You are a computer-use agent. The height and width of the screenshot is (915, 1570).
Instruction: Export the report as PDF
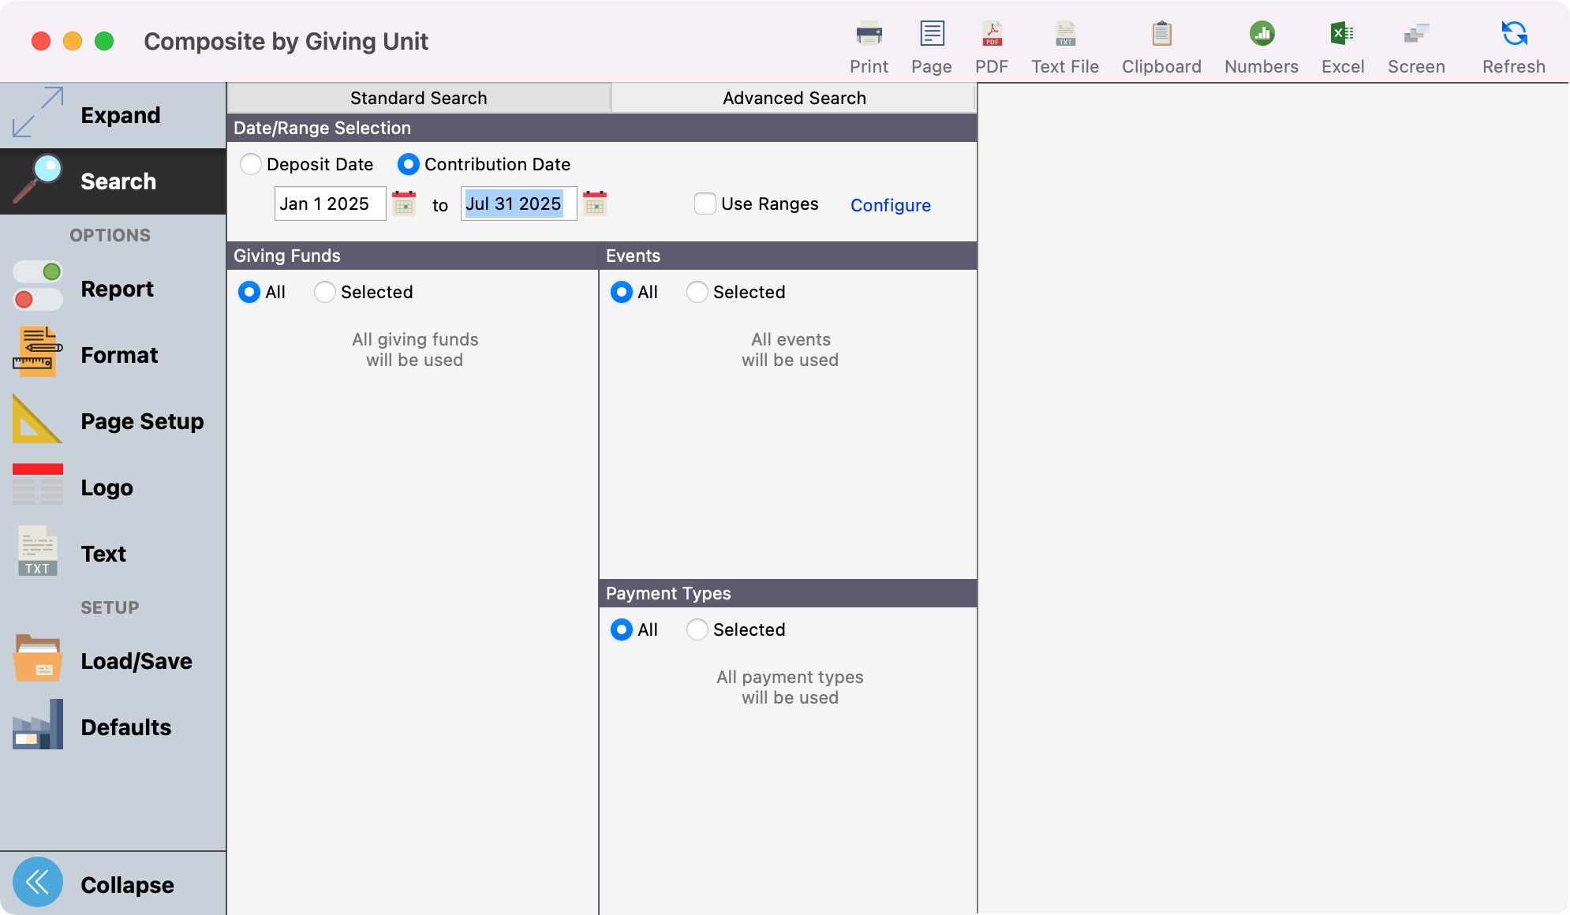992,43
